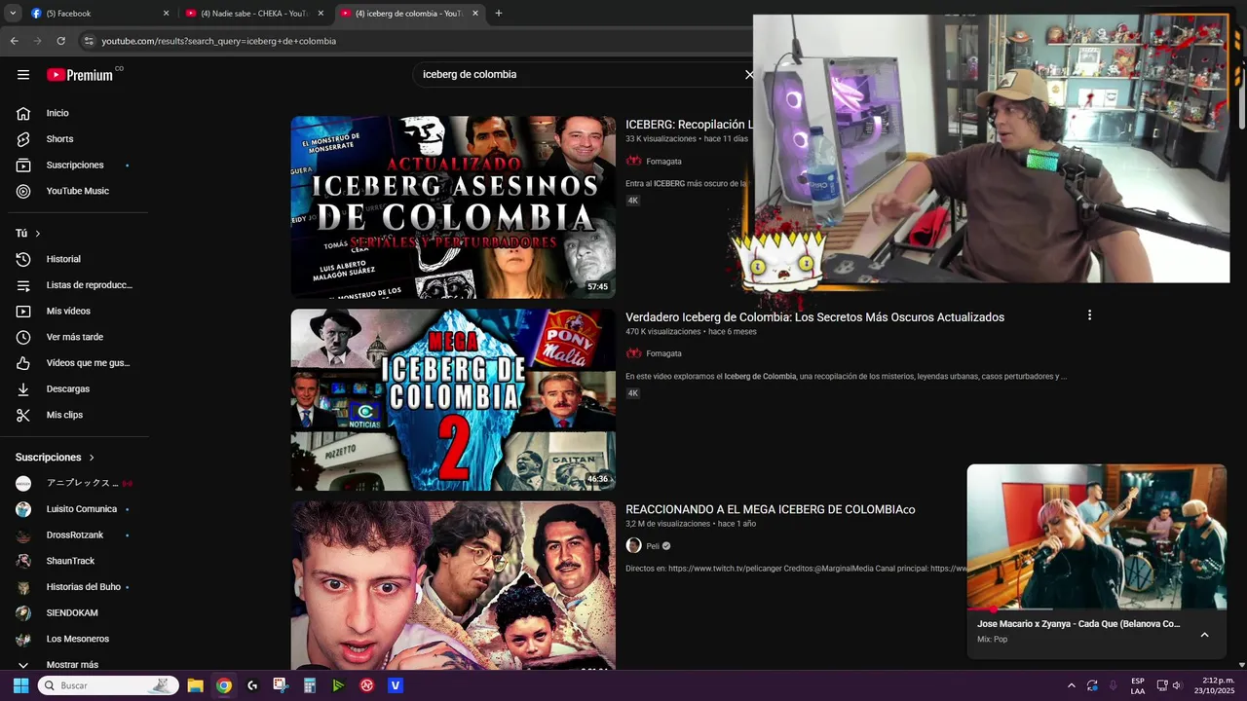
Task: Click the Chrome icon in the taskbar
Action: tap(224, 685)
